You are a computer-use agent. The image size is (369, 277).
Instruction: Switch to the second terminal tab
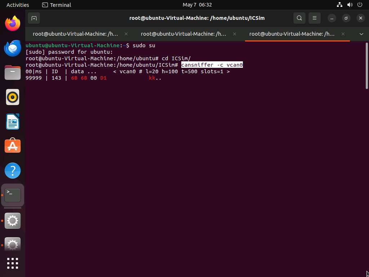coord(183,34)
